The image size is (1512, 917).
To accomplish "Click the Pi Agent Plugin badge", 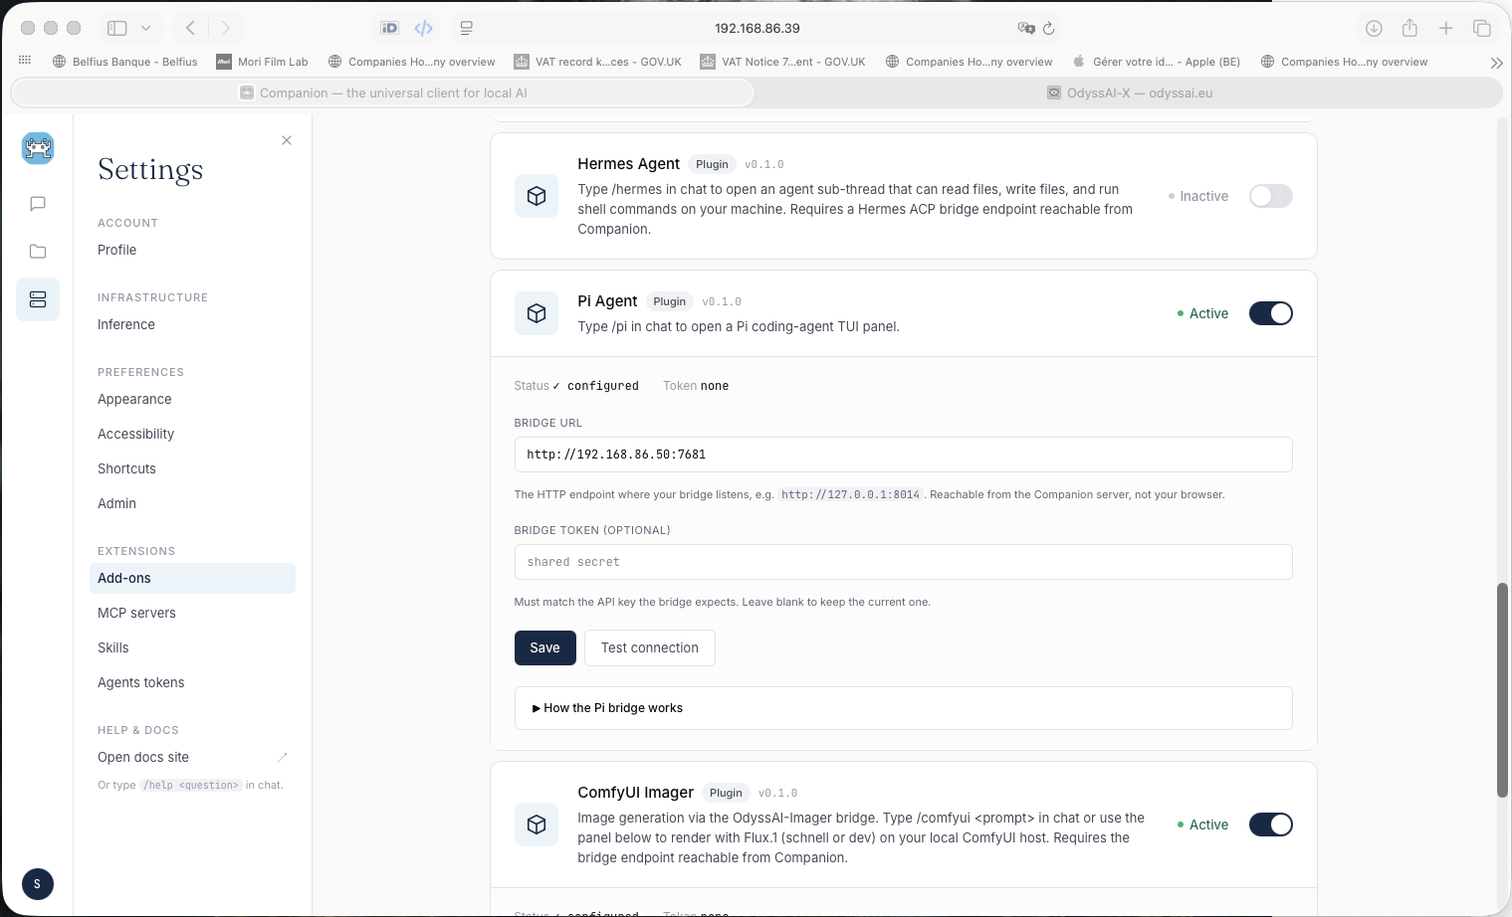I will (670, 301).
